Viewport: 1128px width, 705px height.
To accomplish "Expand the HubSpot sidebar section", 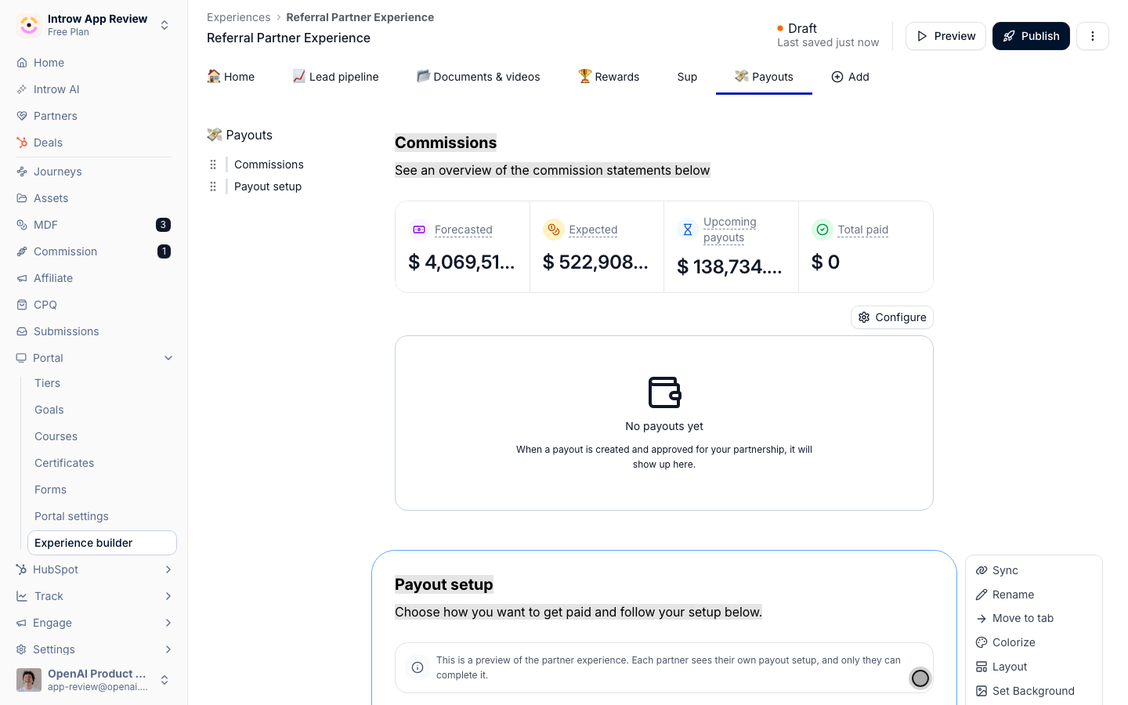I will coord(168,569).
